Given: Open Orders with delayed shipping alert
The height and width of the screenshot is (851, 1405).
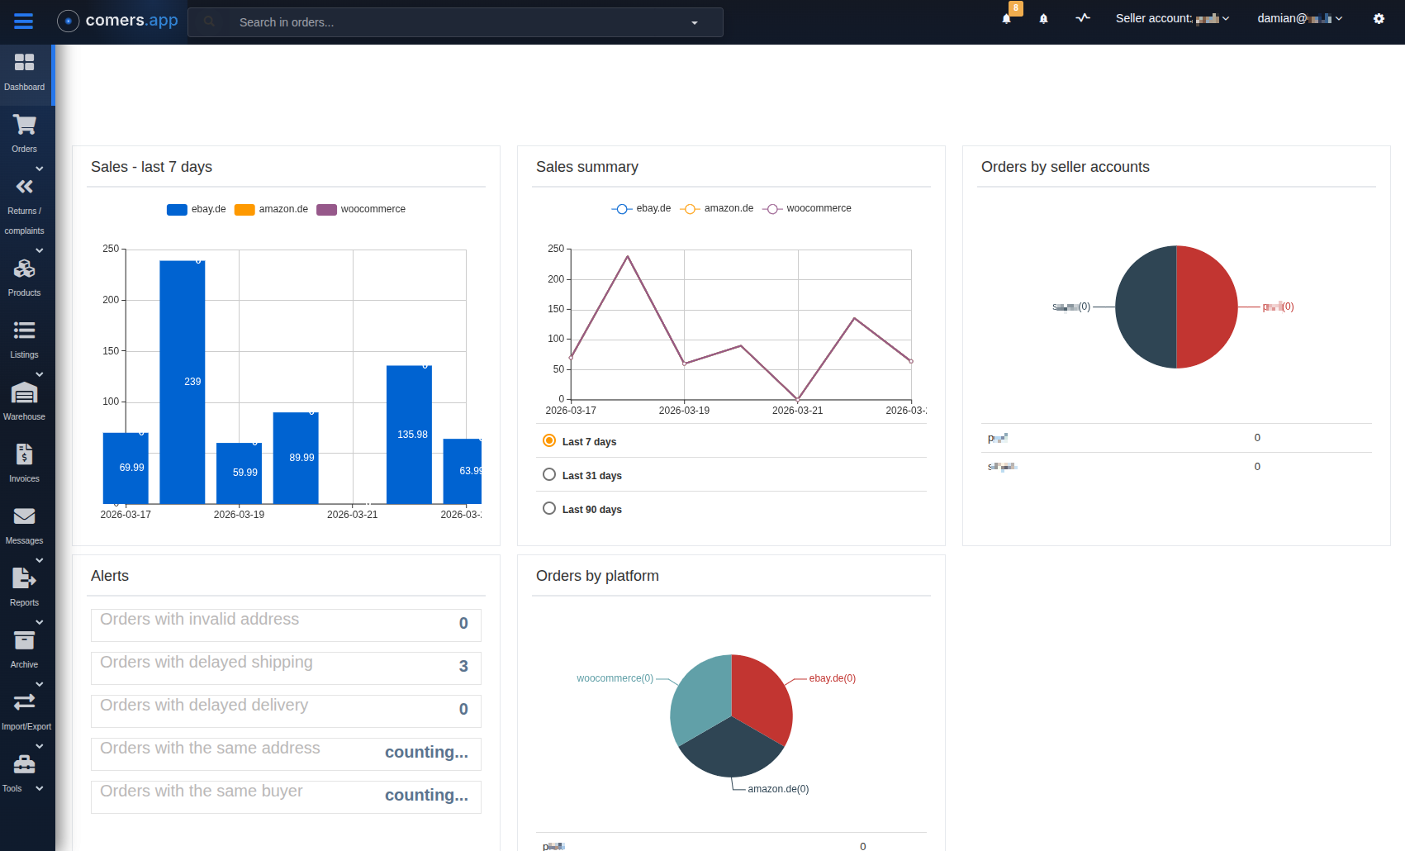Looking at the screenshot, I should [286, 667].
